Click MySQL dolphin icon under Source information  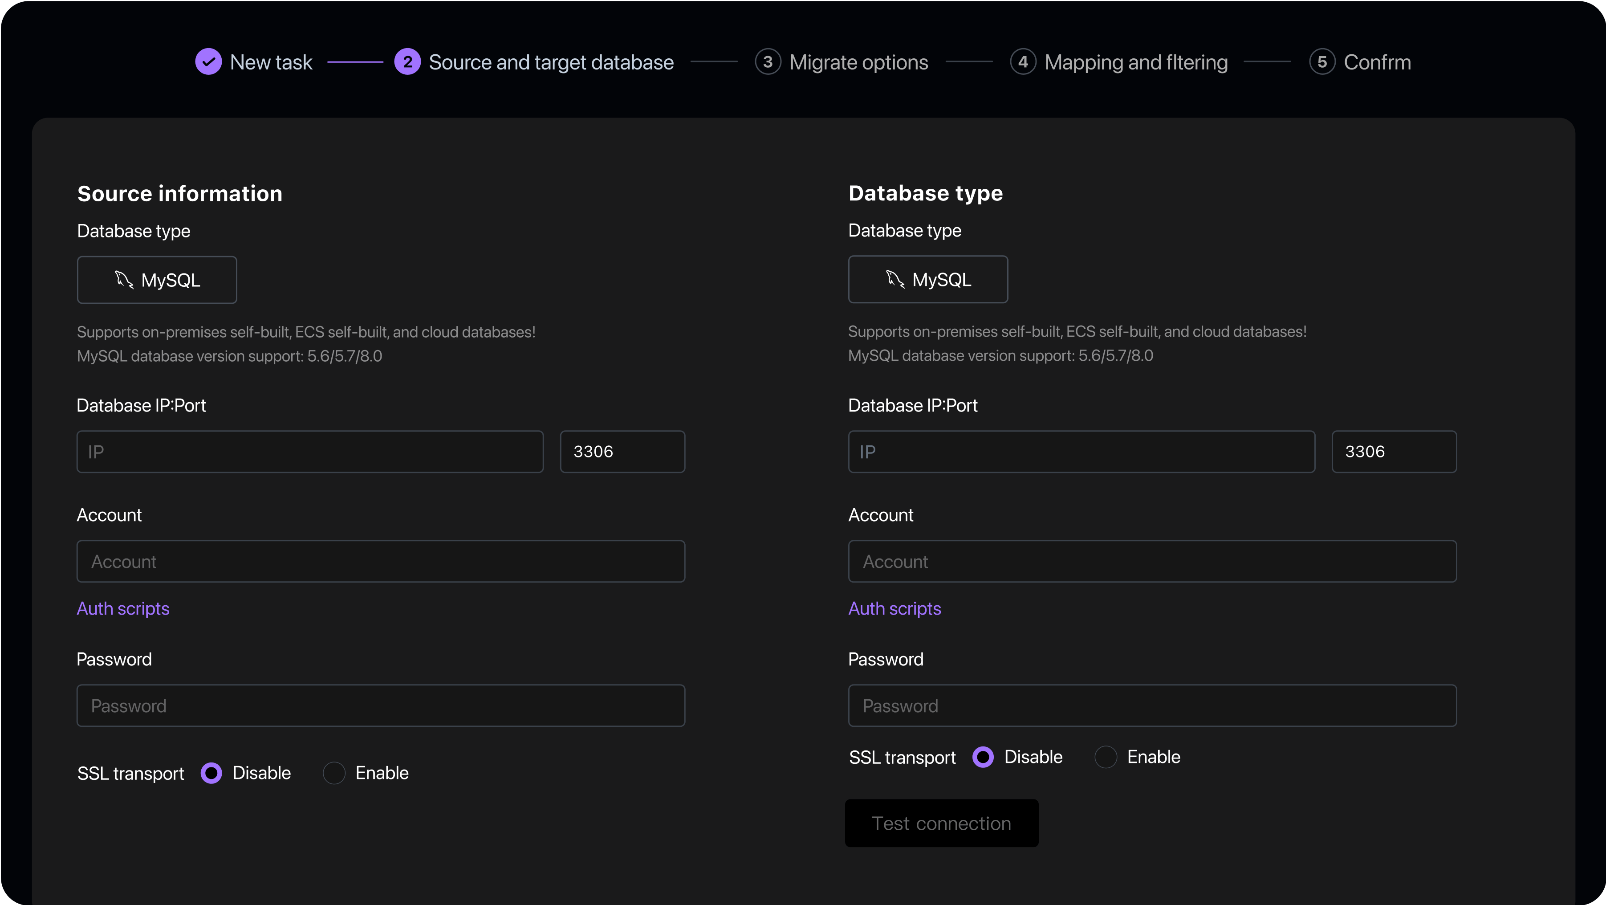124,279
